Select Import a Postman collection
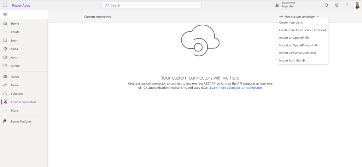362x167 pixels. (297, 53)
